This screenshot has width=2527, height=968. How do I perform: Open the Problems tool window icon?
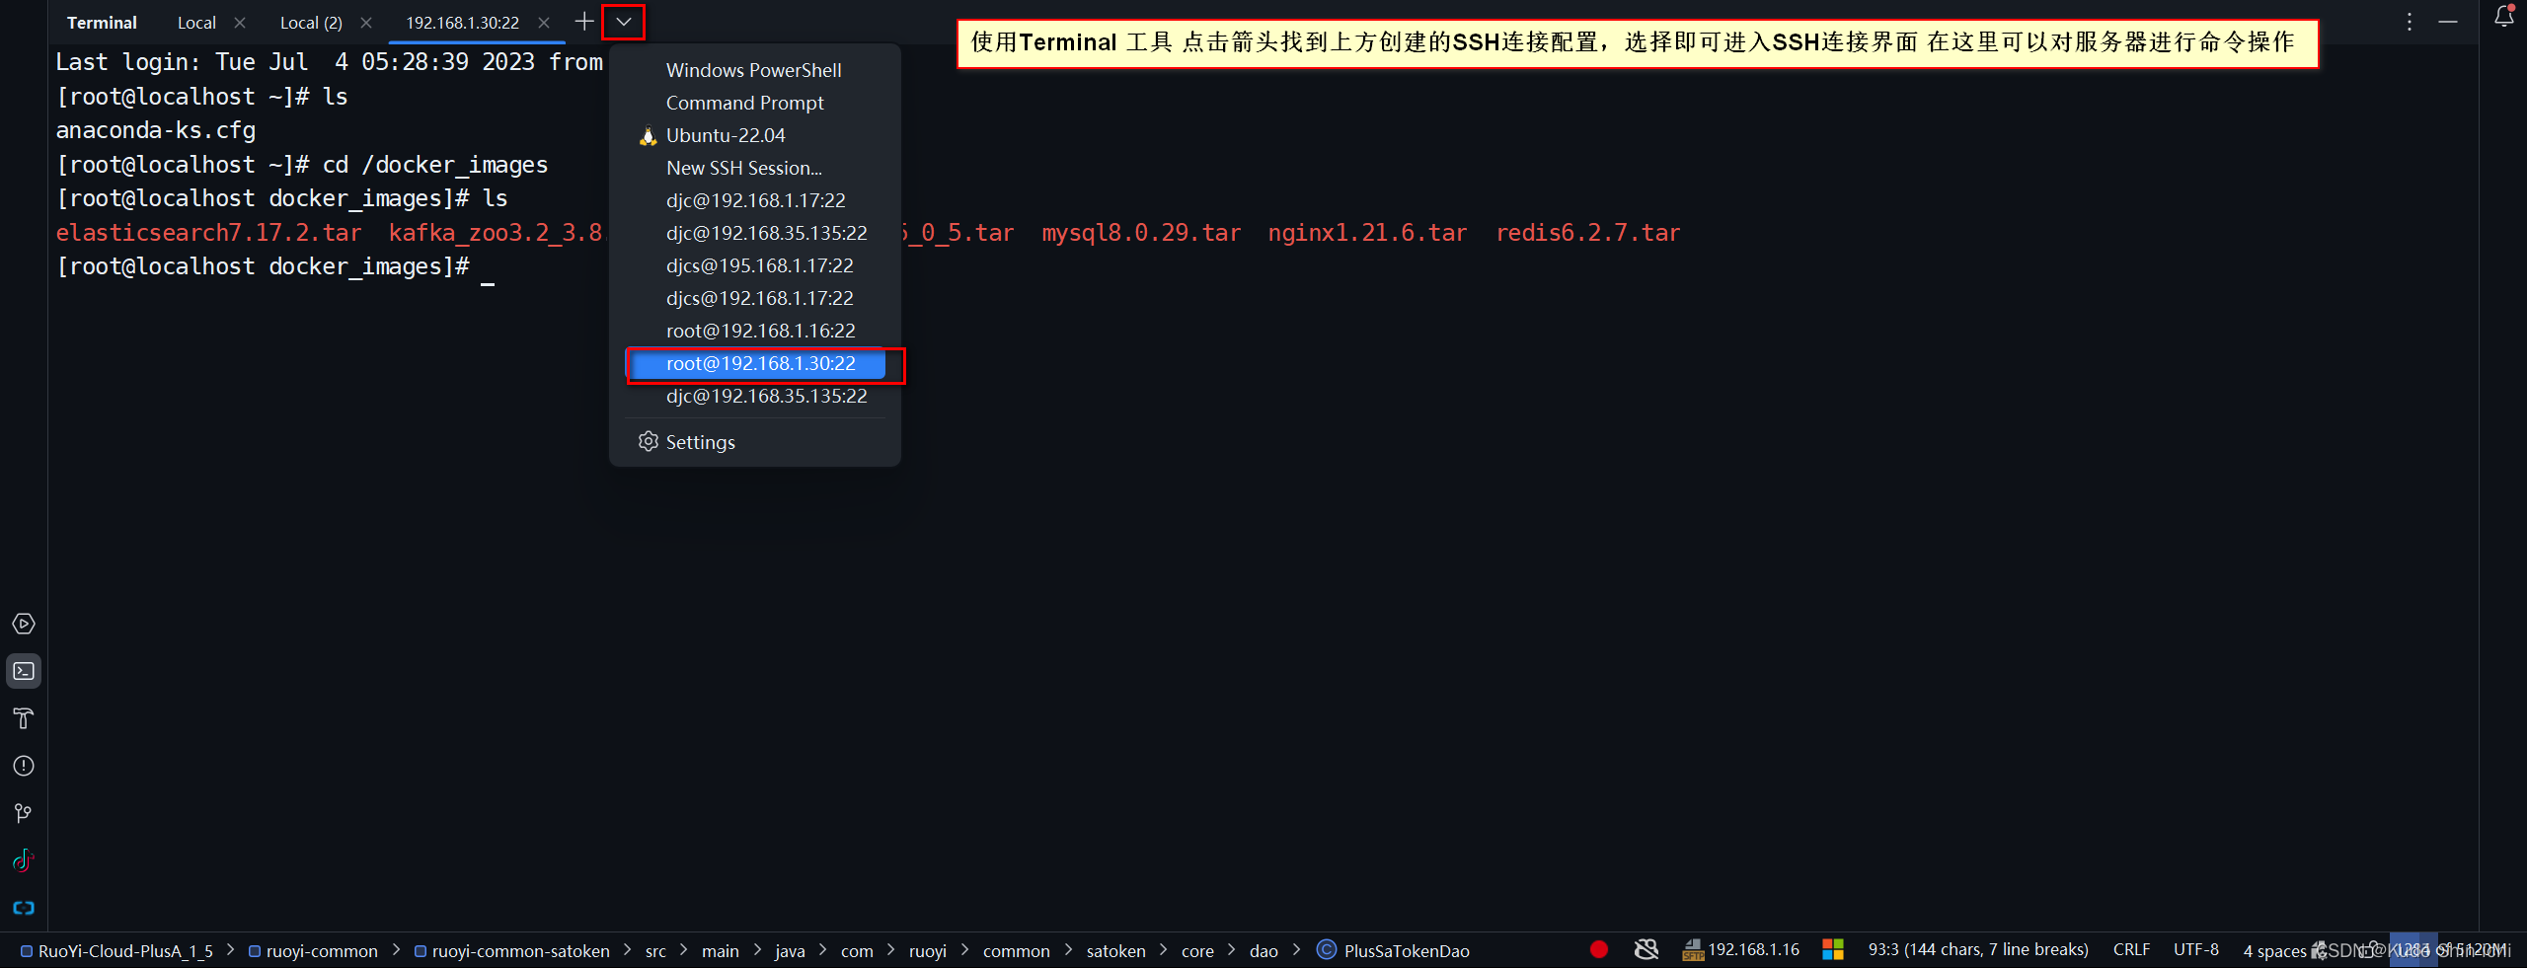pyautogui.click(x=24, y=766)
